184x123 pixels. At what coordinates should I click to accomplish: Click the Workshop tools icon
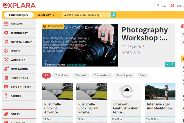click(6, 60)
